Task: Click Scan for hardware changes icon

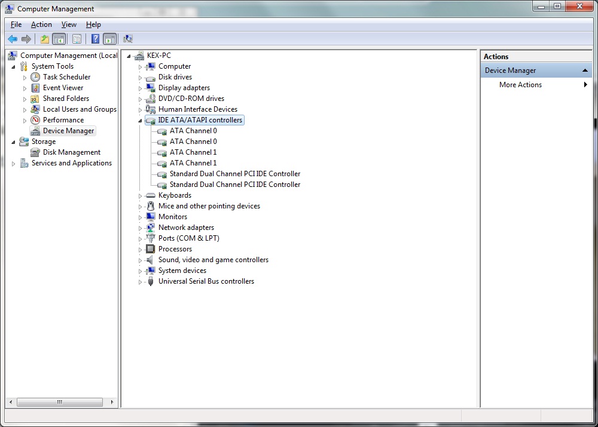Action: click(x=128, y=39)
